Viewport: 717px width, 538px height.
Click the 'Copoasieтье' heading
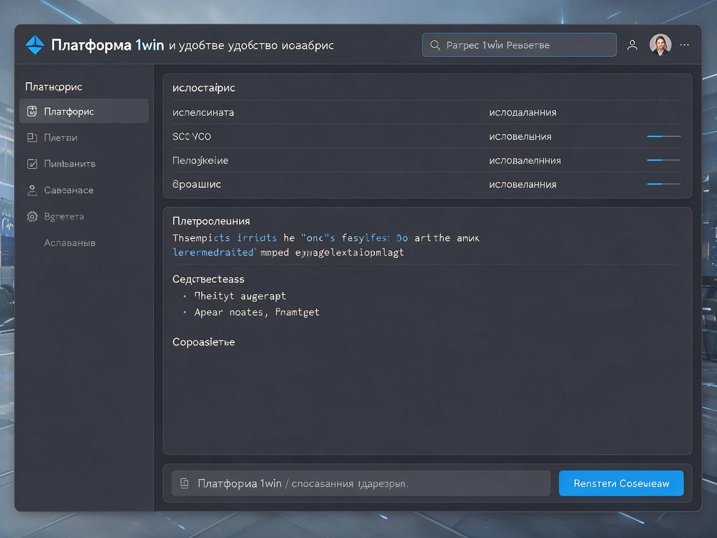pyautogui.click(x=204, y=342)
